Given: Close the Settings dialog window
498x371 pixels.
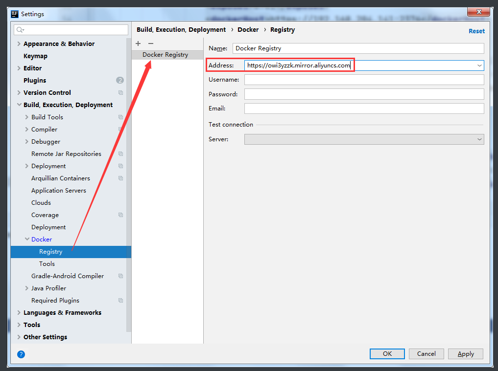Looking at the screenshot, I should pos(478,12).
